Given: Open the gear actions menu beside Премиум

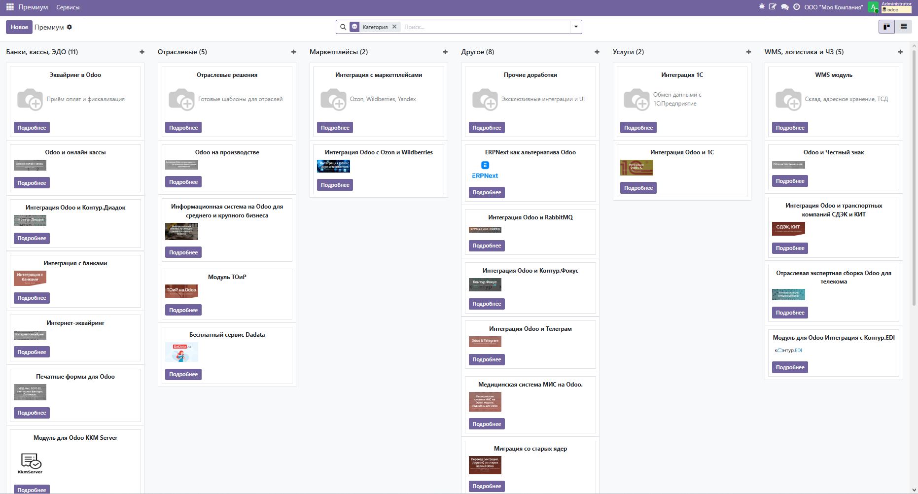Looking at the screenshot, I should pyautogui.click(x=70, y=27).
